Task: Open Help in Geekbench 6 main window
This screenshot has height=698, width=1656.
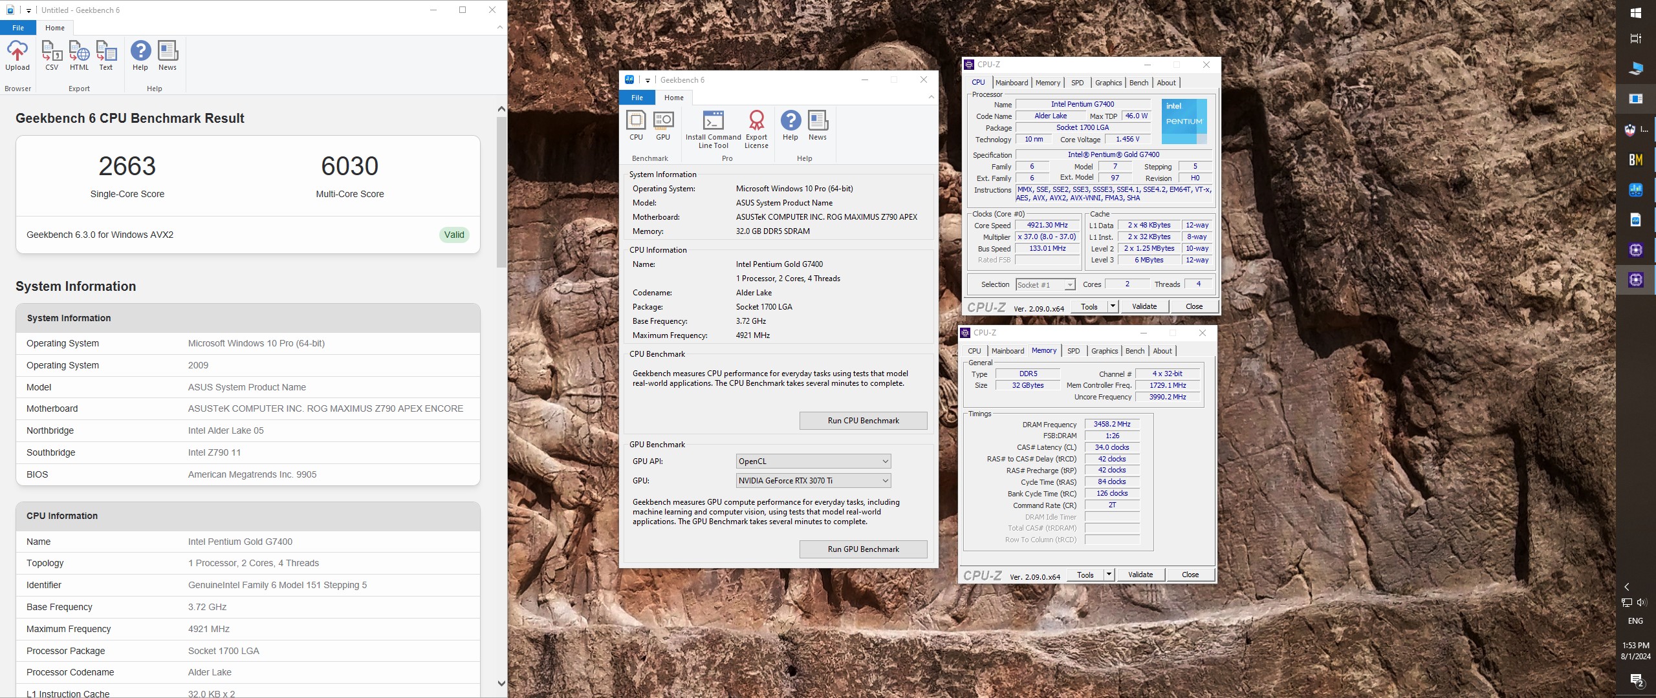Action: pos(790,125)
